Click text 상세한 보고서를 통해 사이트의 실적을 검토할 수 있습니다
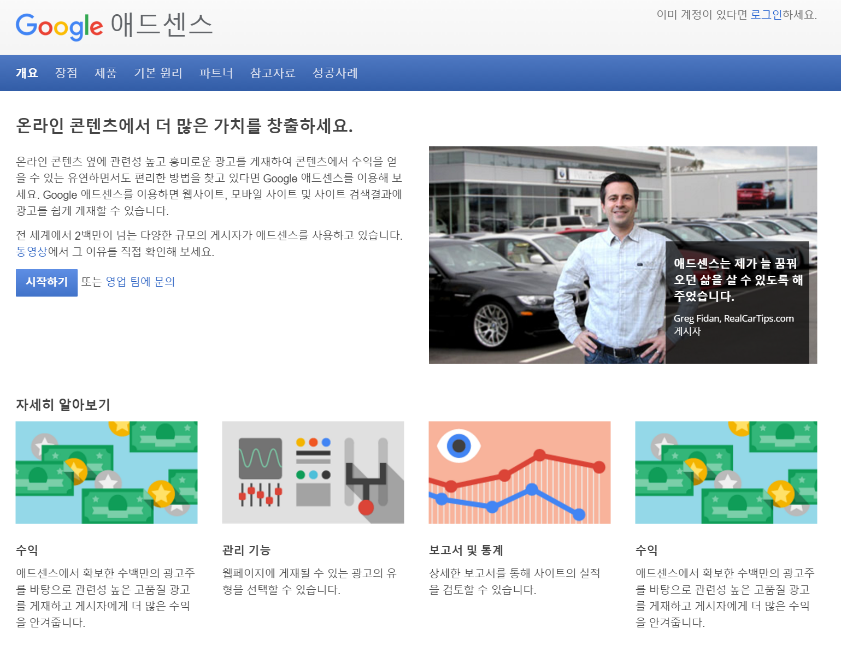Image resolution: width=841 pixels, height=652 pixels. [x=515, y=582]
